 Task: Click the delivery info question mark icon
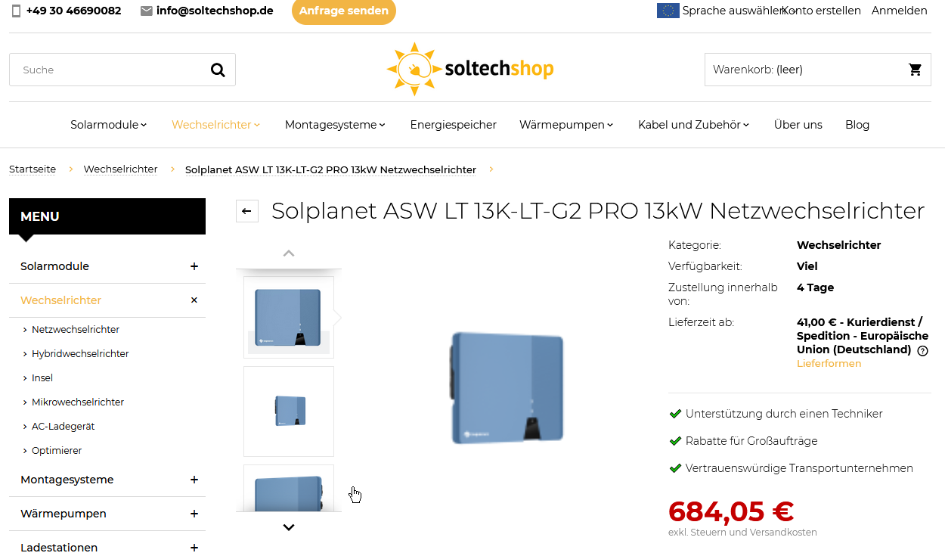click(923, 351)
